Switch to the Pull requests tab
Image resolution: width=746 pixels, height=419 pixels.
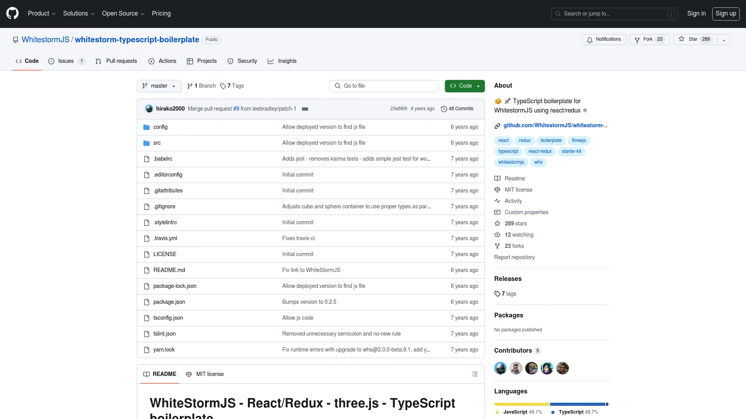point(116,61)
